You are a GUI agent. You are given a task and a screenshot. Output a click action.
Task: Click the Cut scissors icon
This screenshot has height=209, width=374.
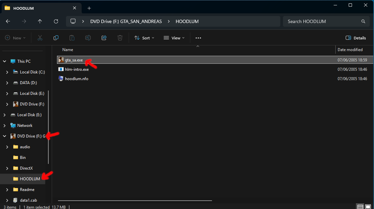point(40,38)
